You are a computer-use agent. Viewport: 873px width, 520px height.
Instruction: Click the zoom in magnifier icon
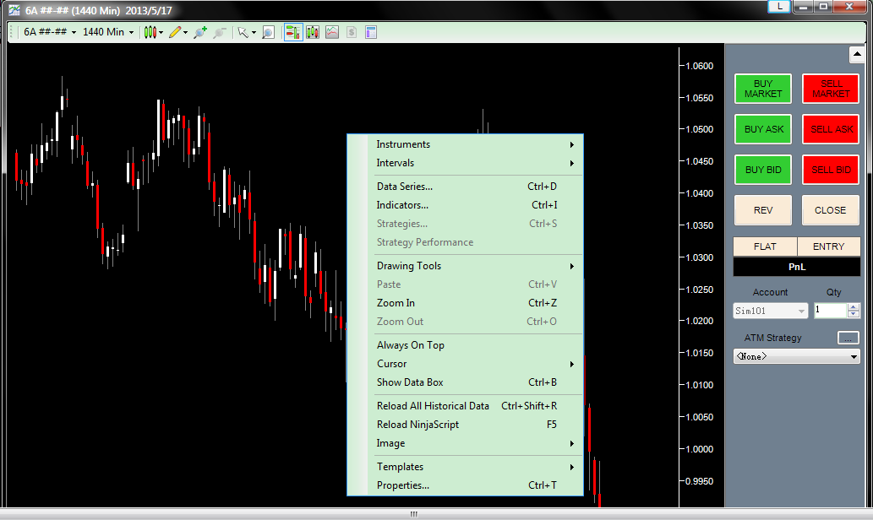click(x=200, y=32)
